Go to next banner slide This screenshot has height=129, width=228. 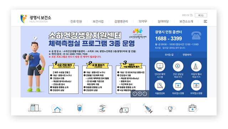[145, 94]
